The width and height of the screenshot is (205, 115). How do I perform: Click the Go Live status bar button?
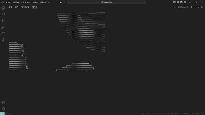195,114
